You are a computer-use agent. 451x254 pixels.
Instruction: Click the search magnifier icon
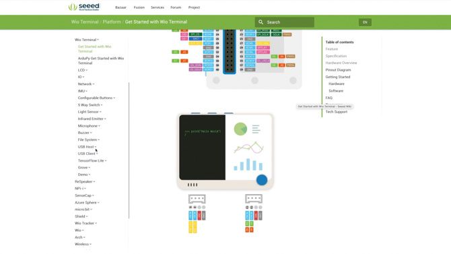tap(261, 22)
